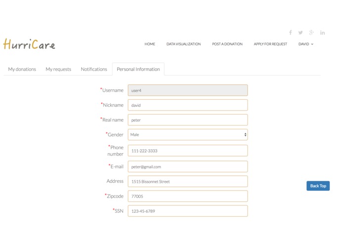Viewport: 344px width, 244px height.
Task: Click the Real name field label
Action: (x=112, y=120)
